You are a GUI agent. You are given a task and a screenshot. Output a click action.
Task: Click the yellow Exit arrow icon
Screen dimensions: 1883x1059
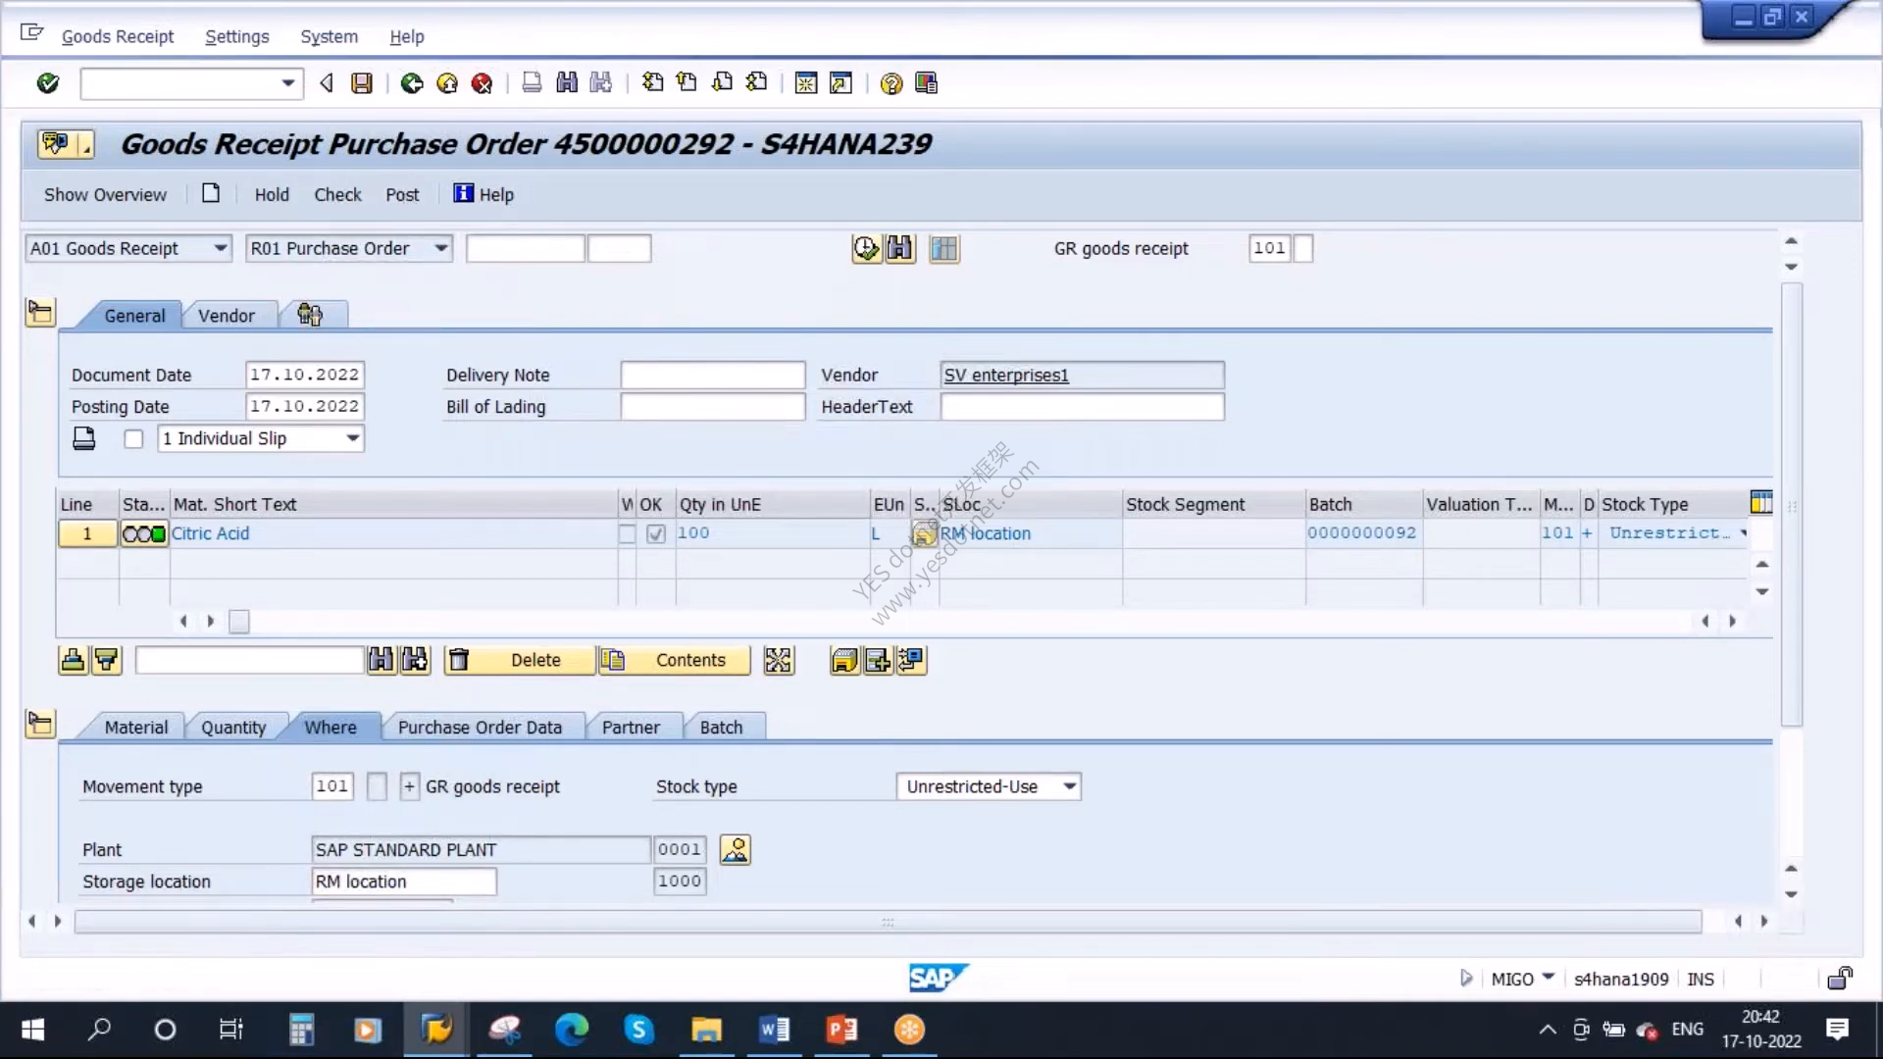447,83
